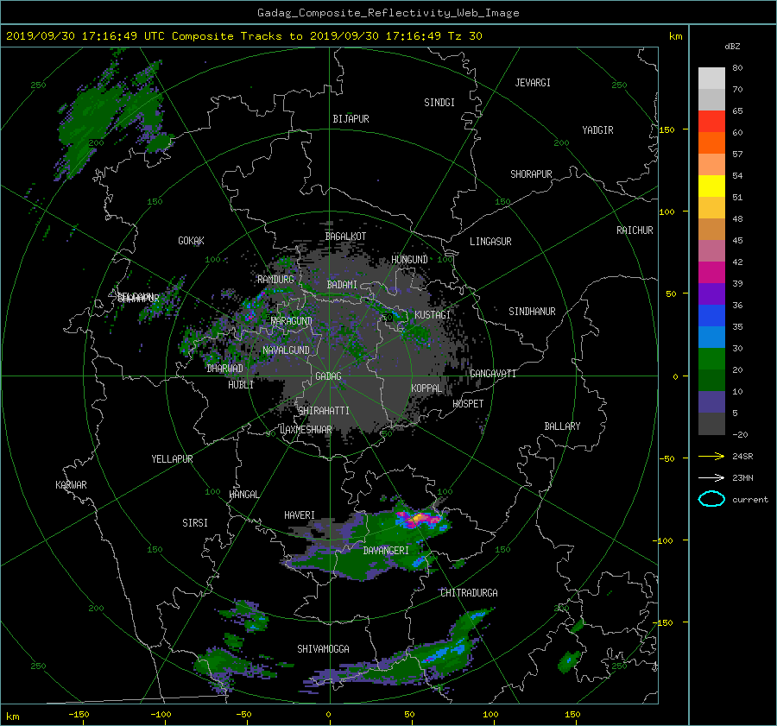Click the DAVANGERI city label
Image resolution: width=777 pixels, height=726 pixels.
[x=386, y=551]
